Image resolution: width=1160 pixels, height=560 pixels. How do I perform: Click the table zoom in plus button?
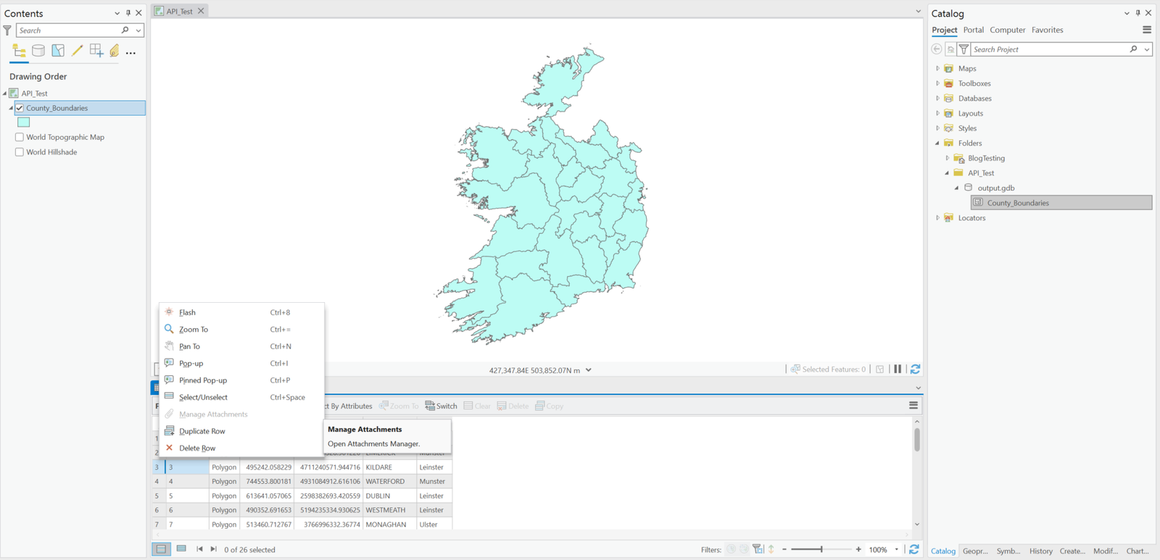(x=858, y=549)
